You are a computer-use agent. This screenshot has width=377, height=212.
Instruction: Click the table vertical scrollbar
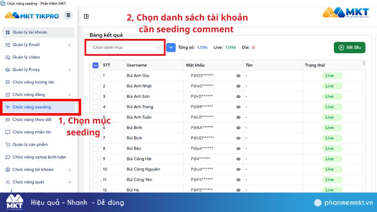tap(364, 63)
